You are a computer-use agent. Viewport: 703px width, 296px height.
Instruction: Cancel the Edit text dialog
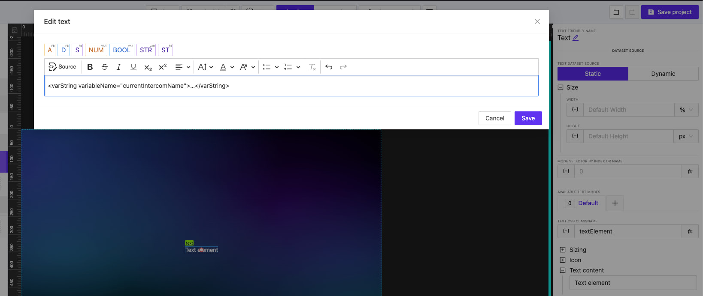click(494, 118)
